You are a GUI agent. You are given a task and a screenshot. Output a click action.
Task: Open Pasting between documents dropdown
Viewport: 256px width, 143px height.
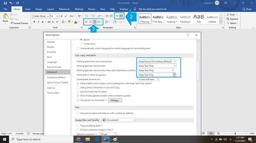tap(157, 66)
